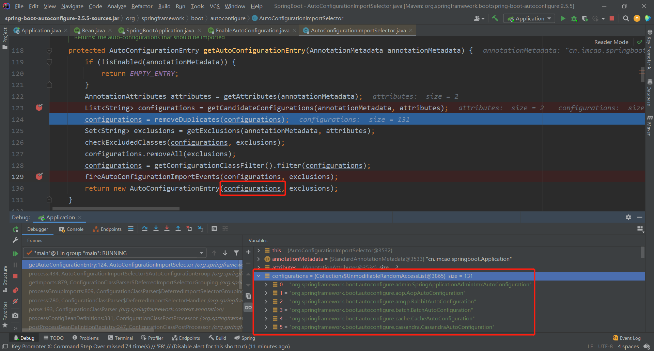Toggle Mute Breakpoints in debug sidebar
Image resolution: width=654 pixels, height=351 pixels.
point(15,302)
